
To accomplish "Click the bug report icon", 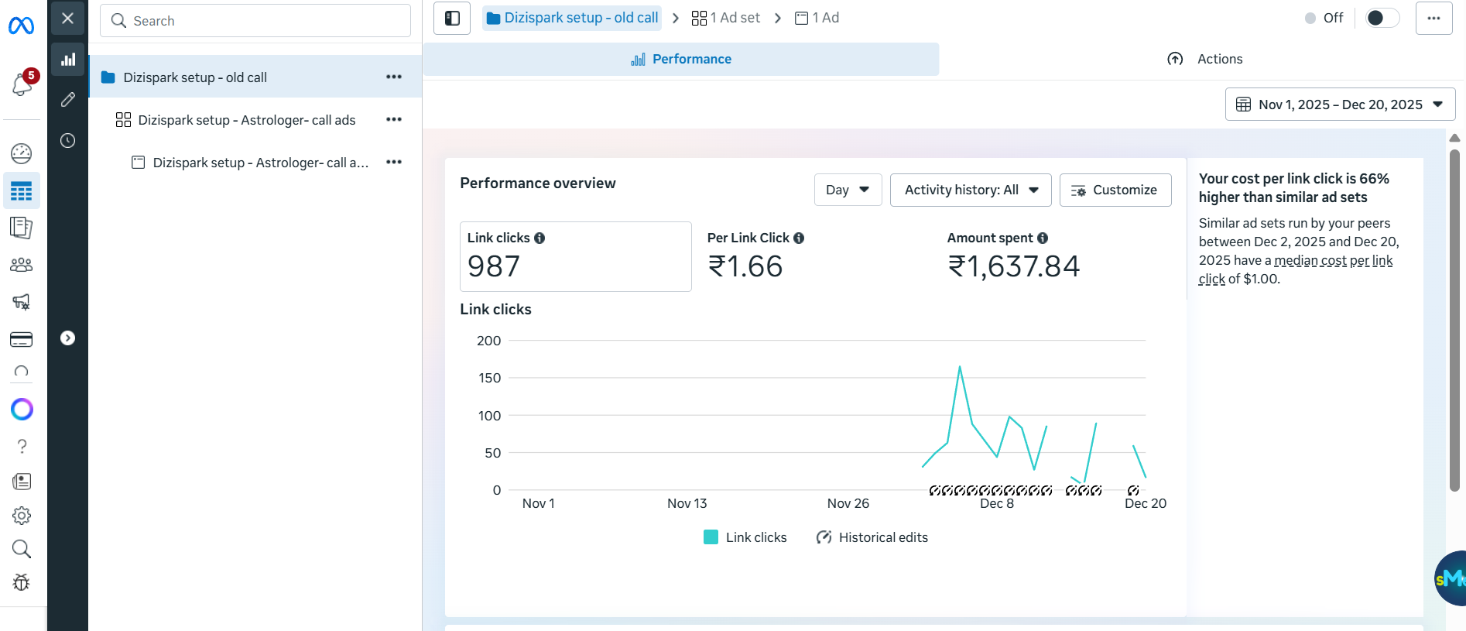I will click(21, 582).
